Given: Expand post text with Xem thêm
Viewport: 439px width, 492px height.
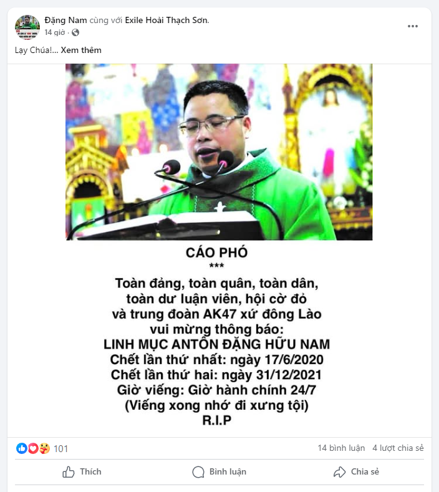Looking at the screenshot, I should (x=81, y=51).
